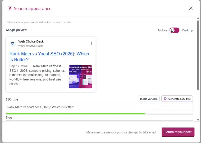Click the dialog vertical scrollbar thumb

click(198, 55)
